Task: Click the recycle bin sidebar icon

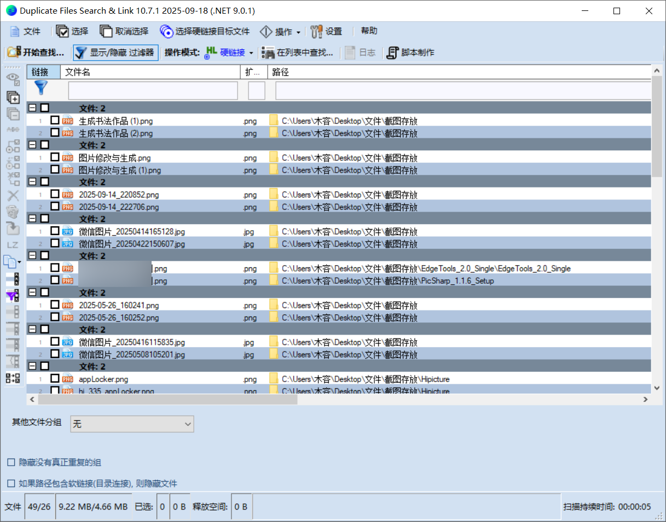Action: click(x=13, y=212)
